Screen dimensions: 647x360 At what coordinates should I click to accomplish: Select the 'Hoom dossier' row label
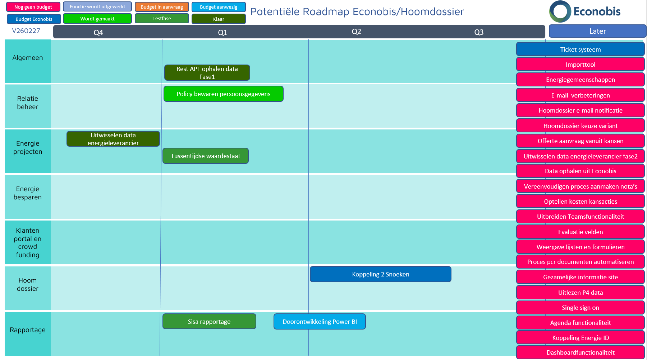[x=28, y=284]
